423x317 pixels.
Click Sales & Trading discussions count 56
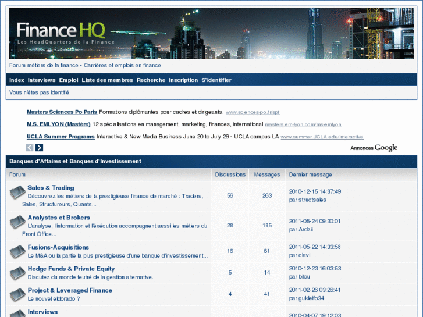(230, 195)
